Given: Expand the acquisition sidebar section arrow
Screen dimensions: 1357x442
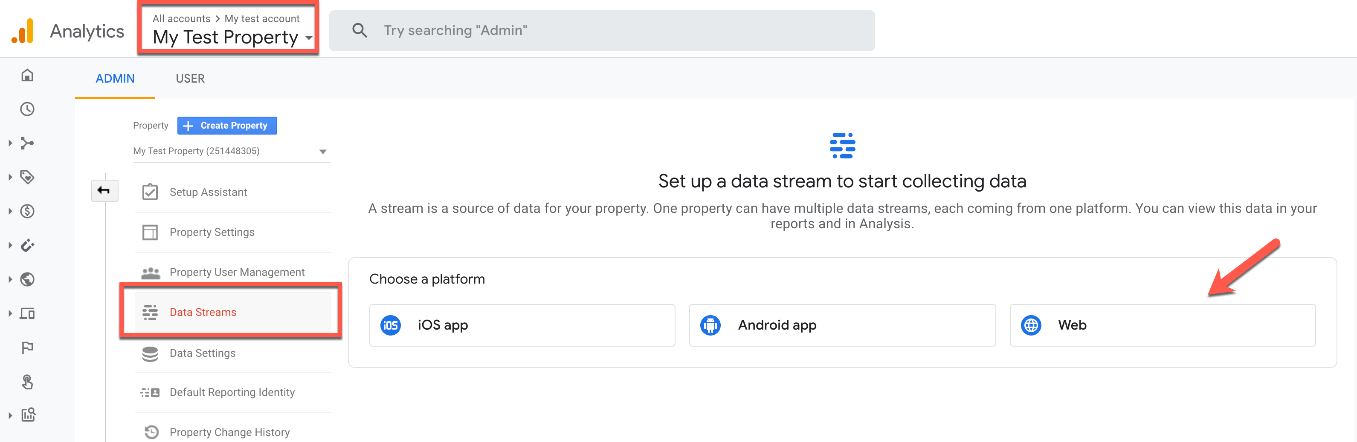Looking at the screenshot, I should pyautogui.click(x=10, y=143).
